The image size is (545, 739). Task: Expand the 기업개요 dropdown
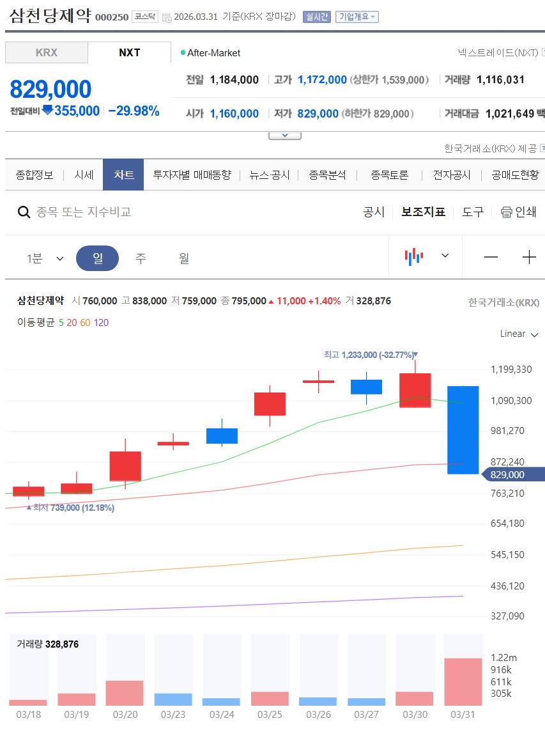pos(357,17)
